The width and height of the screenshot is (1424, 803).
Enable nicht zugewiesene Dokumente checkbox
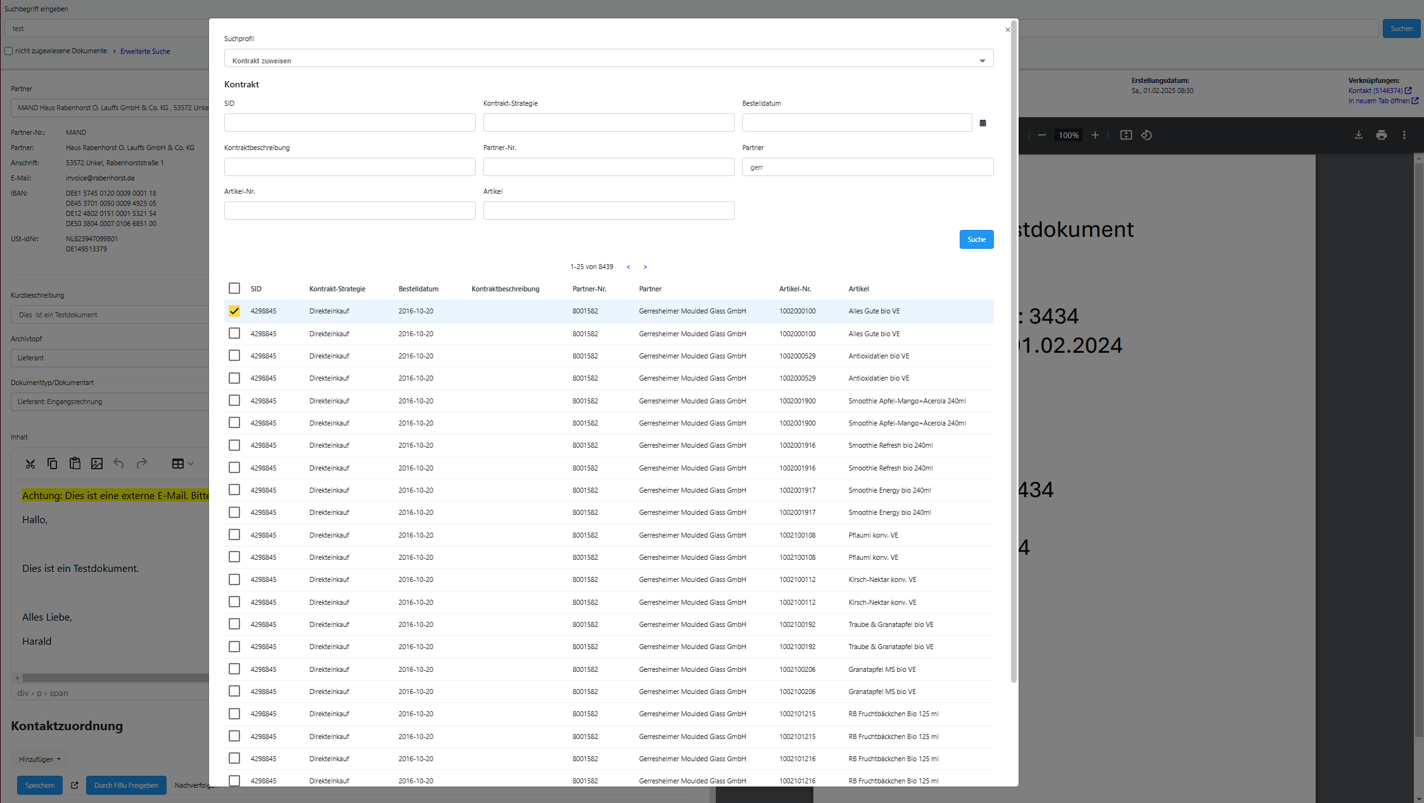click(x=9, y=51)
